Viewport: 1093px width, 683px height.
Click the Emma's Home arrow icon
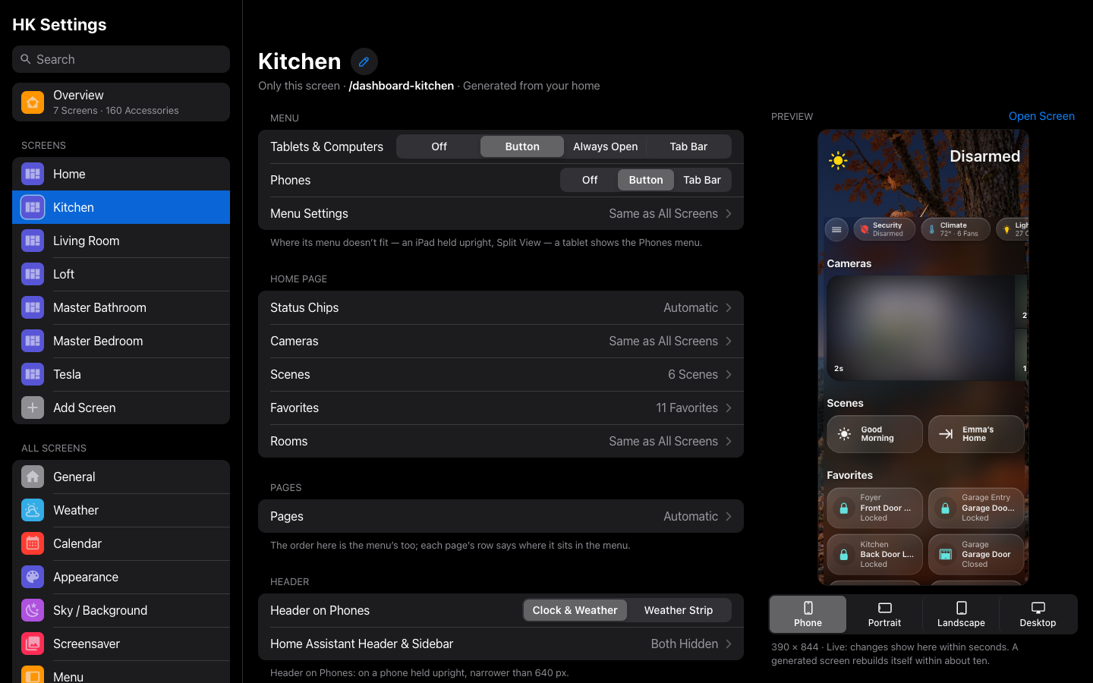point(946,434)
